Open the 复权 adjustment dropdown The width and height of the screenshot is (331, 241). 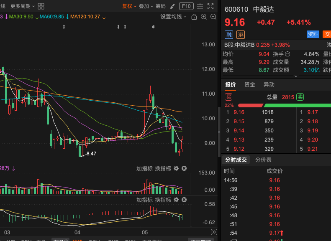point(129,6)
